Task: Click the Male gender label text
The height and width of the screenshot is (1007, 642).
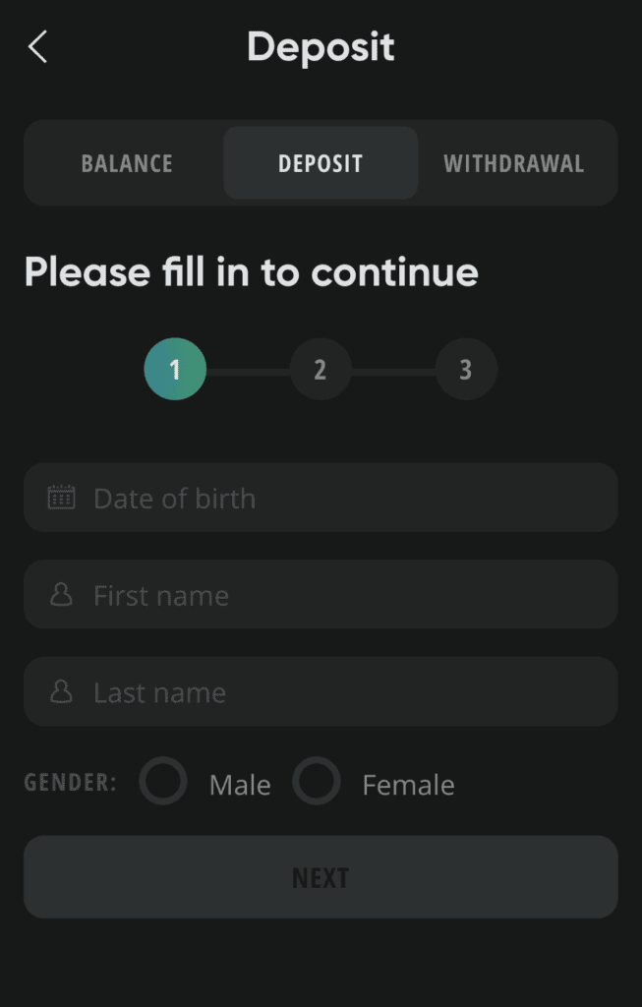Action: [x=240, y=785]
